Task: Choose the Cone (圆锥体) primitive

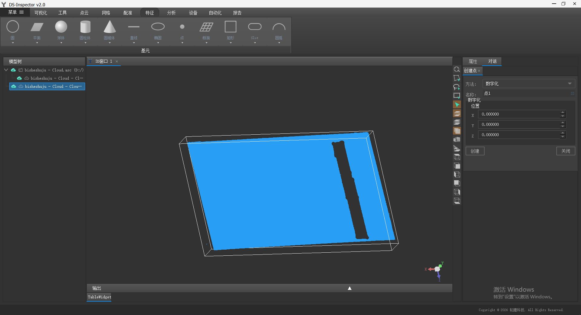Action: coord(110,30)
